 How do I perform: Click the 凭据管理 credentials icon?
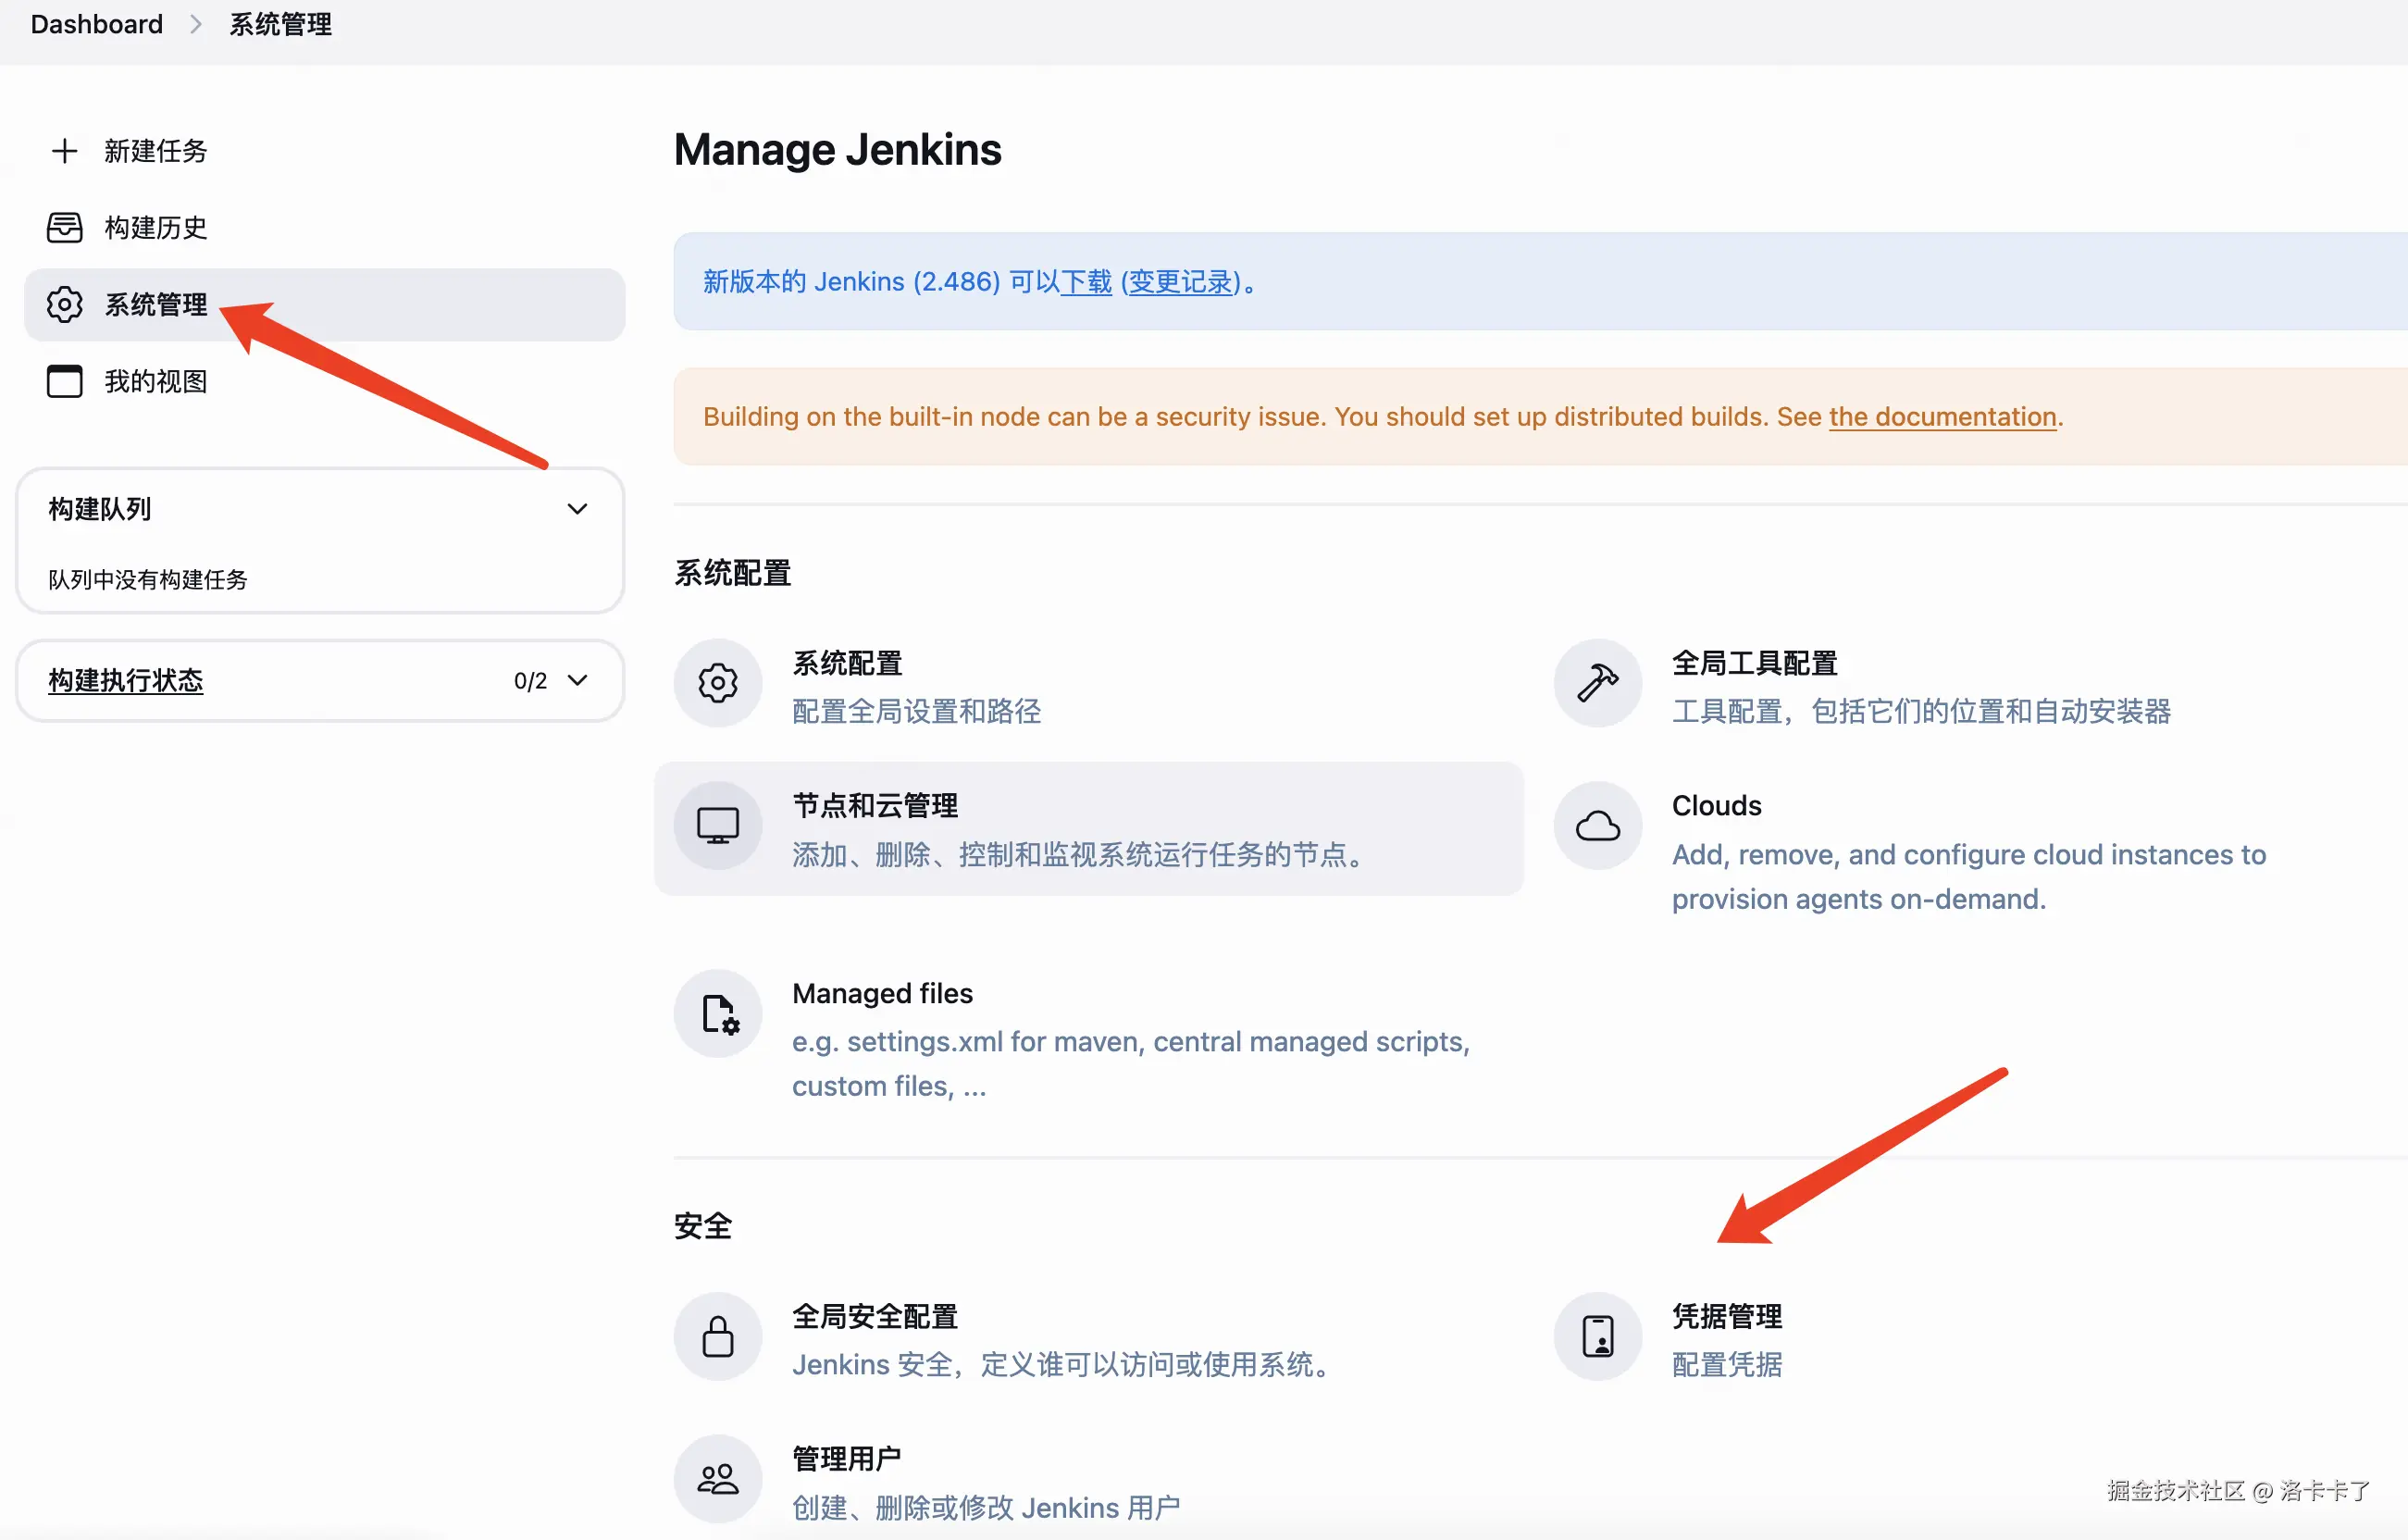[1597, 1336]
